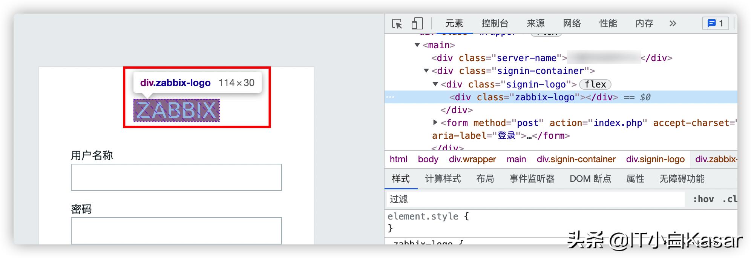Click the aria-label 登录 form line
Screen dimensions: 751x258
coord(501,136)
